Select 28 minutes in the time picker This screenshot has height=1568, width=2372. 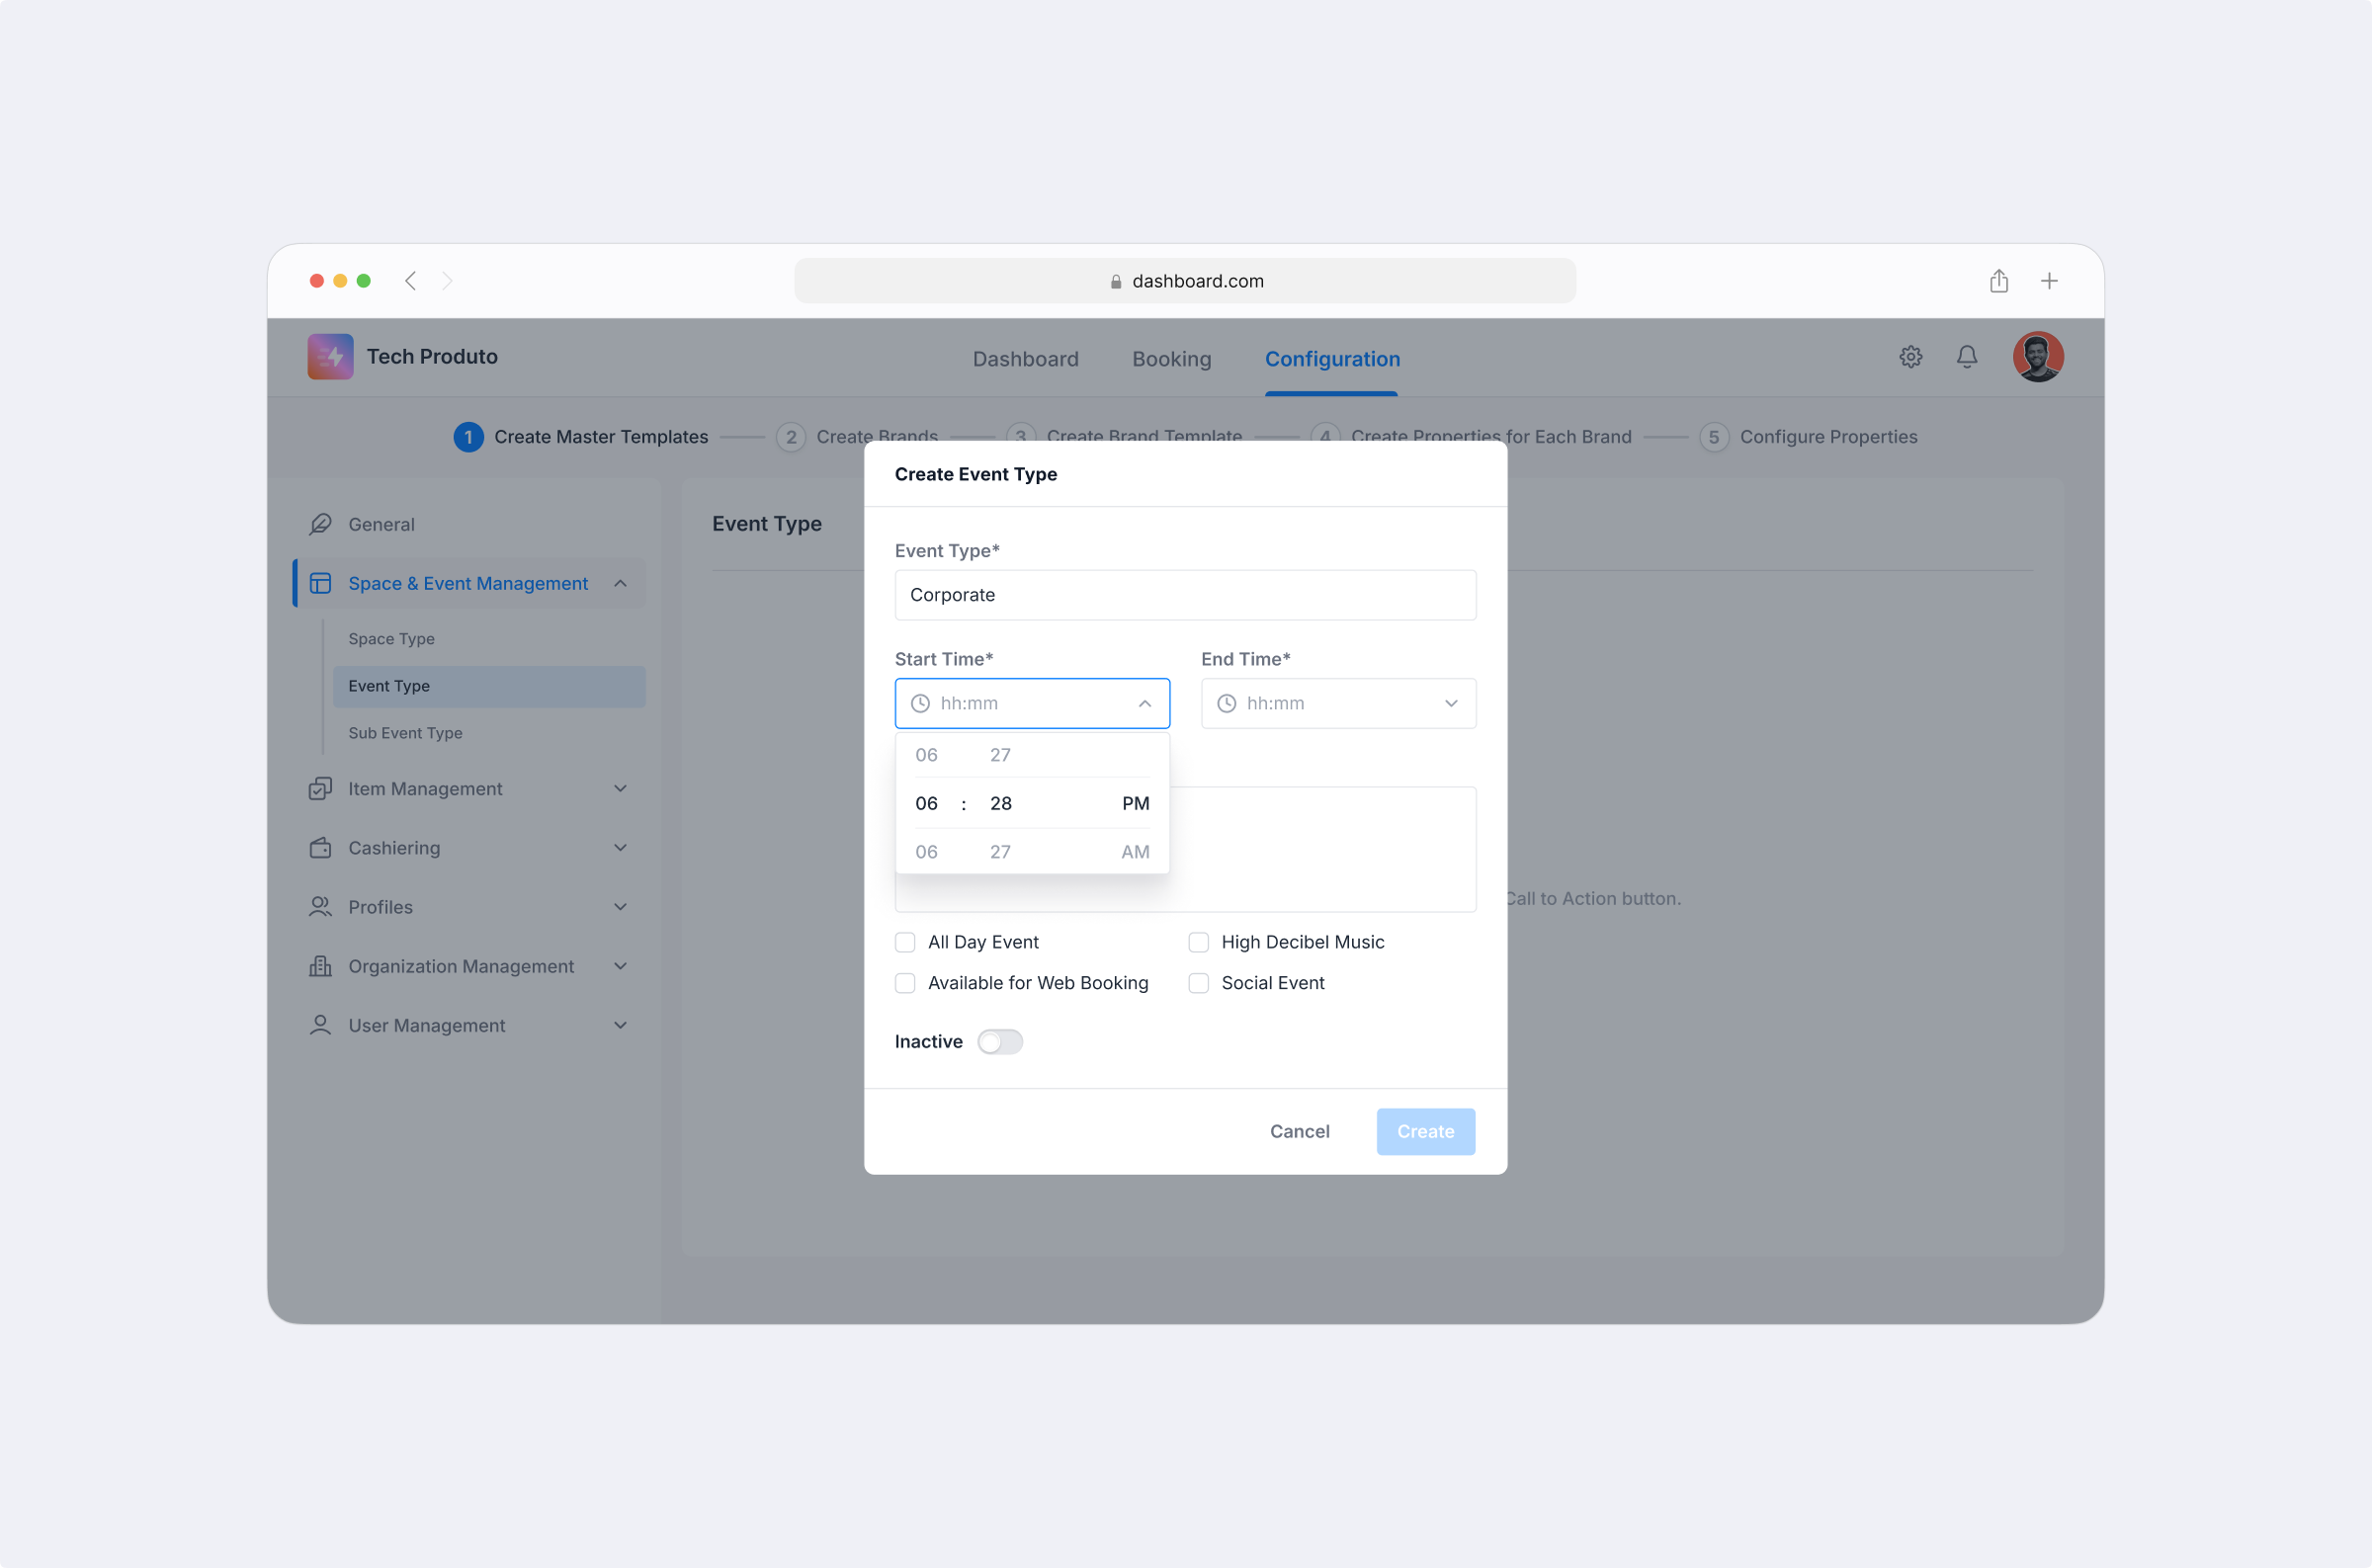tap(999, 803)
